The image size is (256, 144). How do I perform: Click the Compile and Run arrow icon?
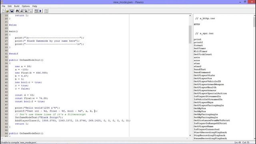click(40, 11)
